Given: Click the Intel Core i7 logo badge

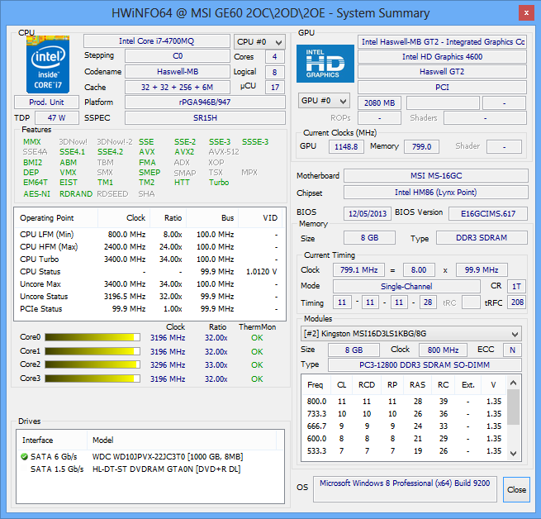Looking at the screenshot, I should 48,64.
